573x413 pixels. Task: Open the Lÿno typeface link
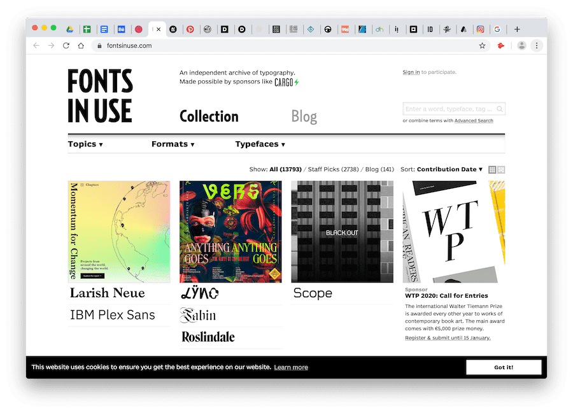(200, 293)
